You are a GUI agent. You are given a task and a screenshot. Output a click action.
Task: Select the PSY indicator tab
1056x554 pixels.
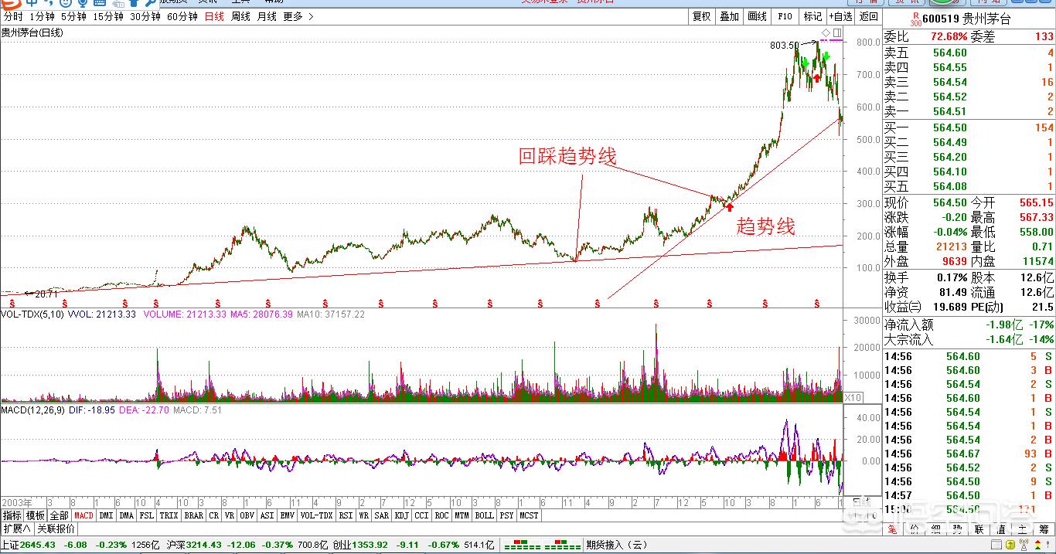tap(507, 515)
